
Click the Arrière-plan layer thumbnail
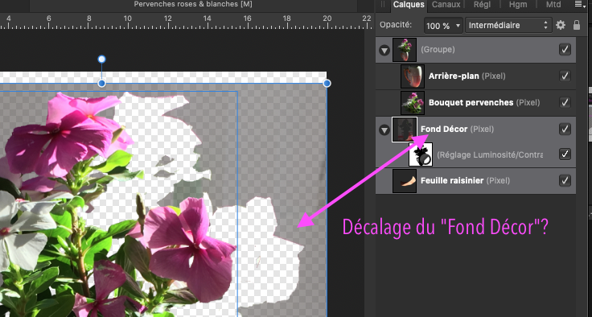click(x=413, y=76)
